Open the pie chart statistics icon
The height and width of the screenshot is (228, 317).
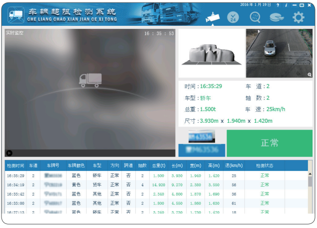(277, 17)
